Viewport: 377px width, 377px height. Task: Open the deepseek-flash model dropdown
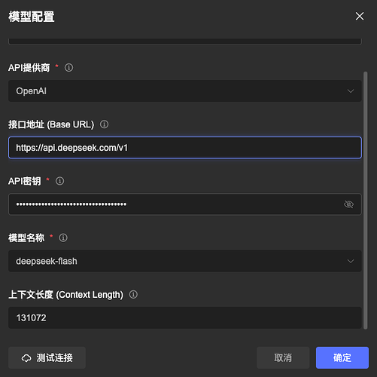185,261
